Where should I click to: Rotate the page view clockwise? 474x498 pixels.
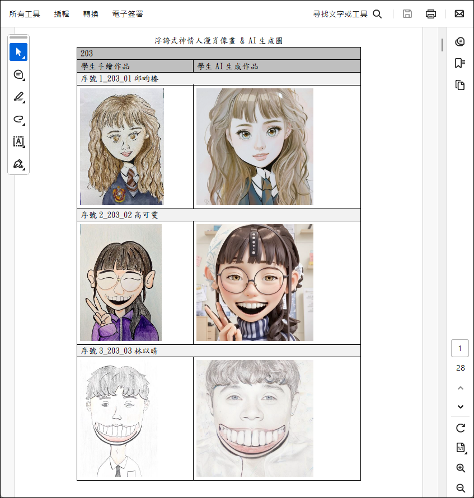(x=461, y=428)
